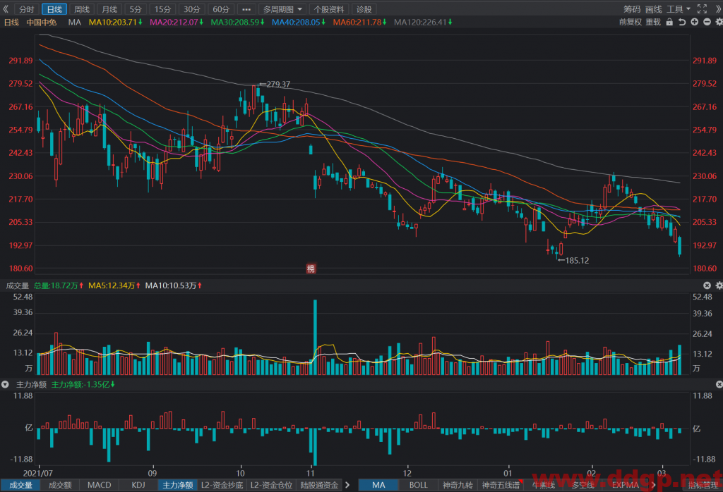Click the 榜 marker on the chart

click(311, 269)
